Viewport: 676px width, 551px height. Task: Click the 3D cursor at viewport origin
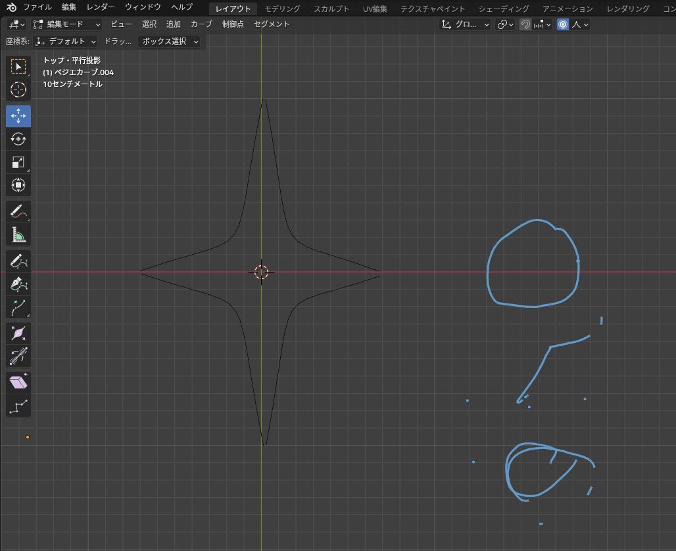coord(261,272)
